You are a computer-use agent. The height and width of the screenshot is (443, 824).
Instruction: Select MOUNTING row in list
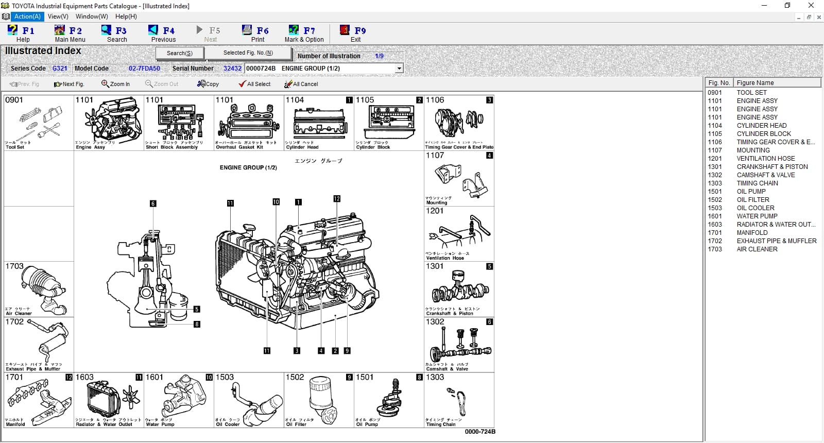point(763,150)
